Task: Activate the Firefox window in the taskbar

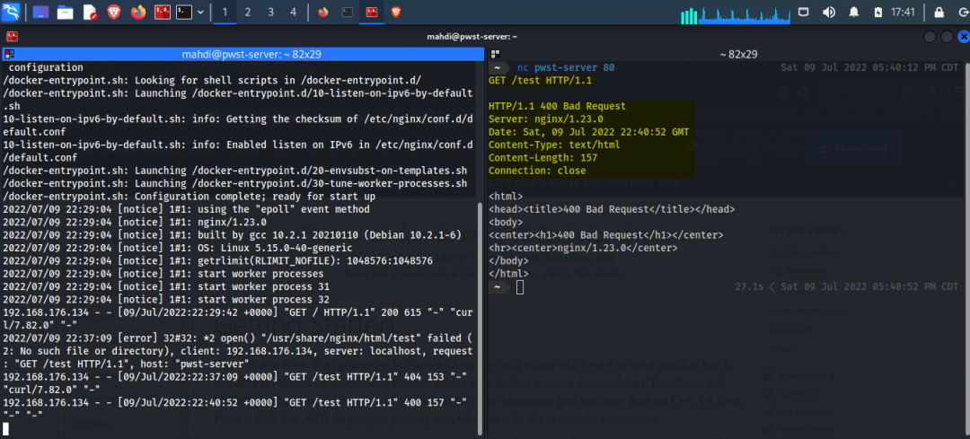Action: (x=323, y=12)
